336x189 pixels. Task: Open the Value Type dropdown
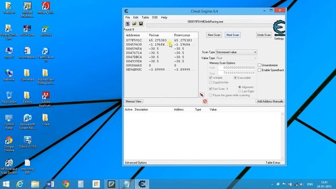coord(236,58)
